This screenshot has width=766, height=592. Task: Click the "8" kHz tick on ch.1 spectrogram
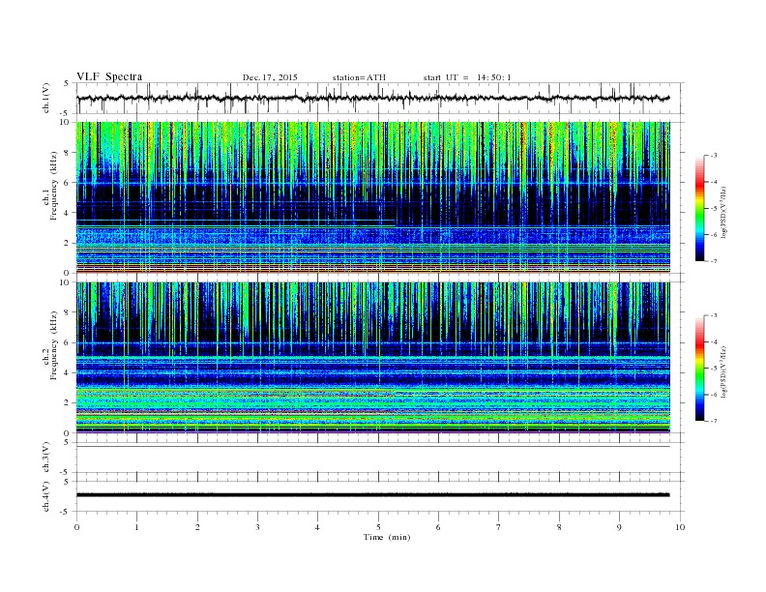click(67, 153)
